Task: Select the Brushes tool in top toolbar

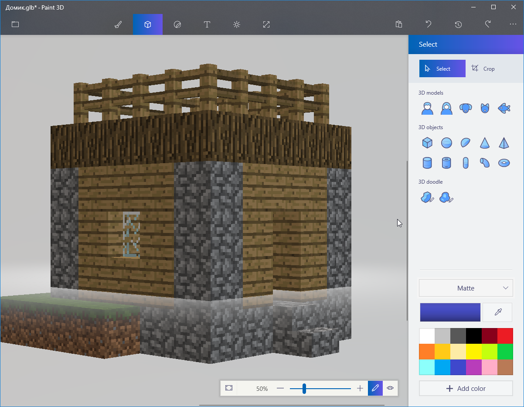Action: [x=118, y=24]
